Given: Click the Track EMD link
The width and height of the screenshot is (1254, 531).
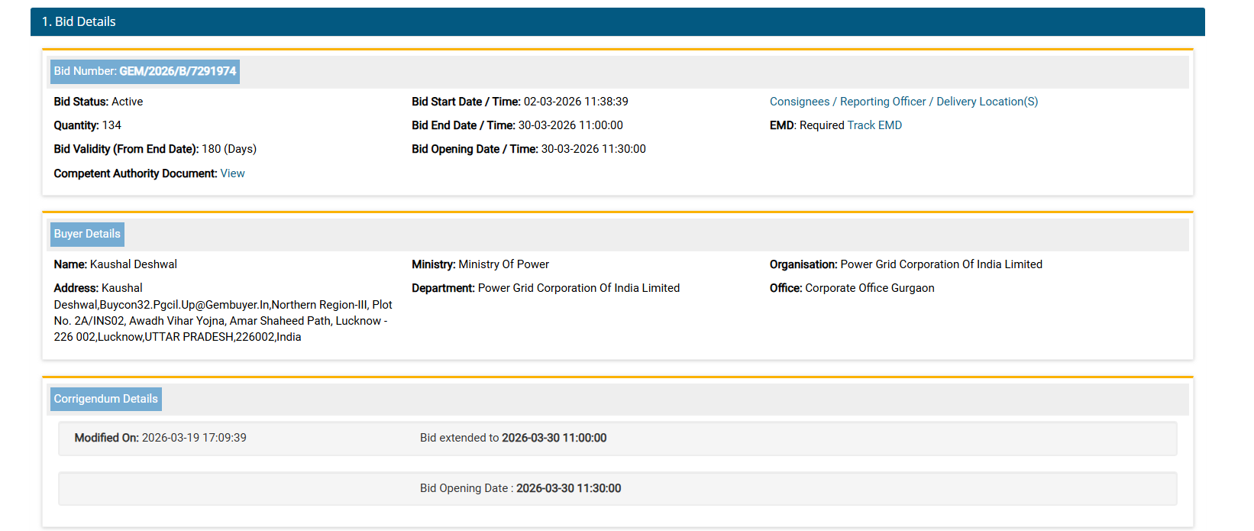Looking at the screenshot, I should (874, 125).
